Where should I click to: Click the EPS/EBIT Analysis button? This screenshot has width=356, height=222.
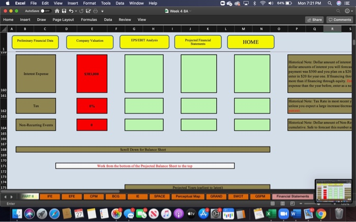(x=144, y=42)
